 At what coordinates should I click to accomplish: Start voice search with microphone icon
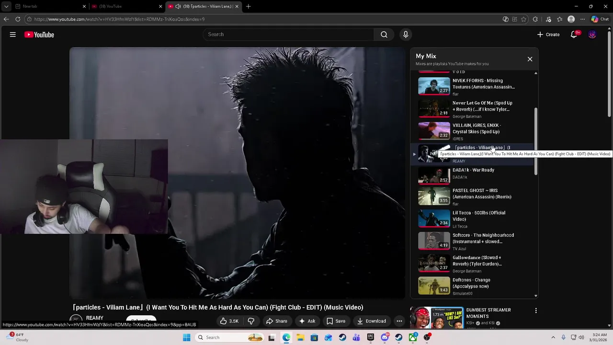[406, 34]
